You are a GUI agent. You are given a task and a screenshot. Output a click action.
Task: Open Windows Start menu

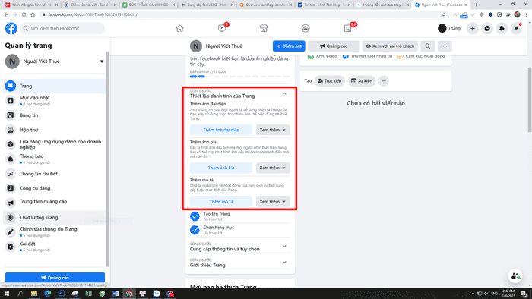coord(6,294)
